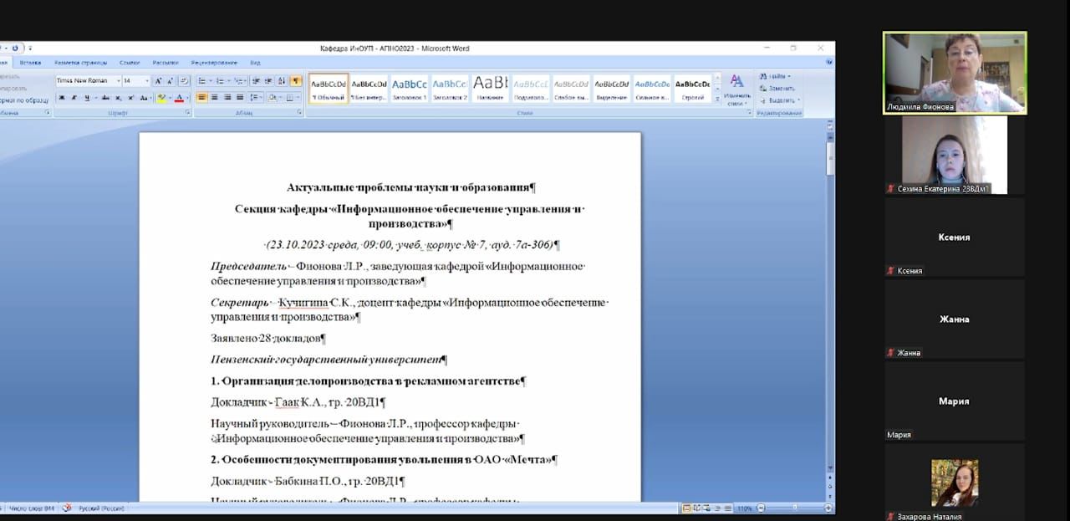Click the subscript icon
1070x521 pixels.
pos(119,98)
